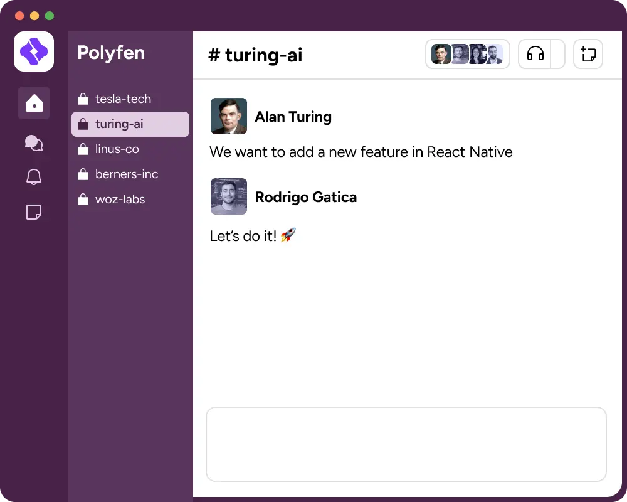Open the tesla-tech channel
This screenshot has width=627, height=502.
point(123,99)
